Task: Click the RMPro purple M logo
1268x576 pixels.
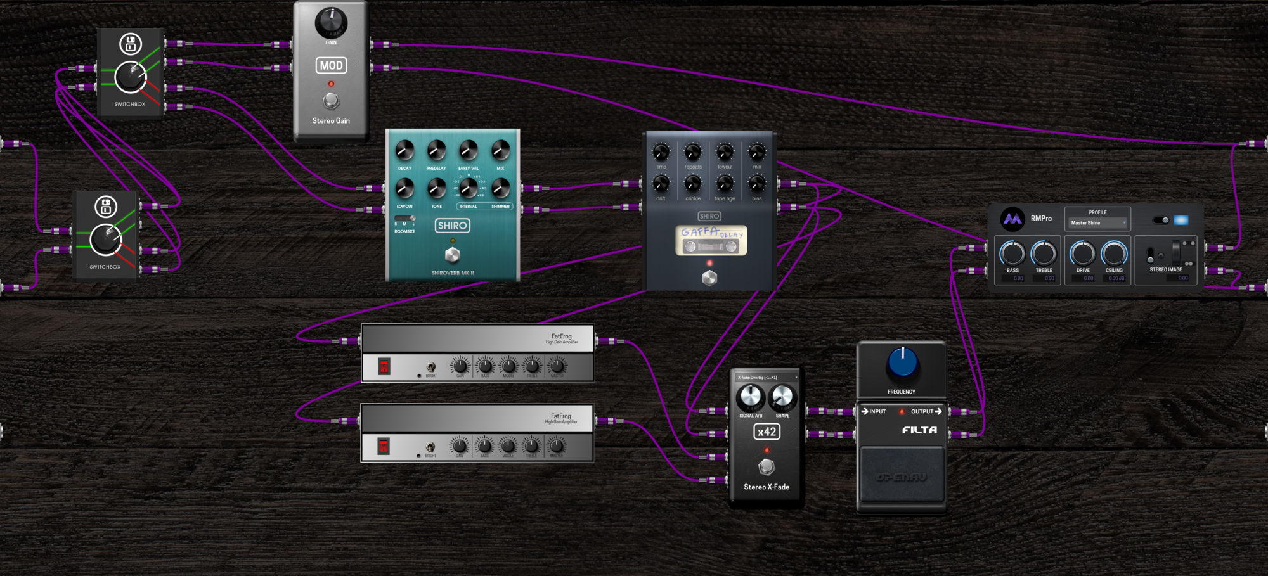Action: click(x=1012, y=219)
